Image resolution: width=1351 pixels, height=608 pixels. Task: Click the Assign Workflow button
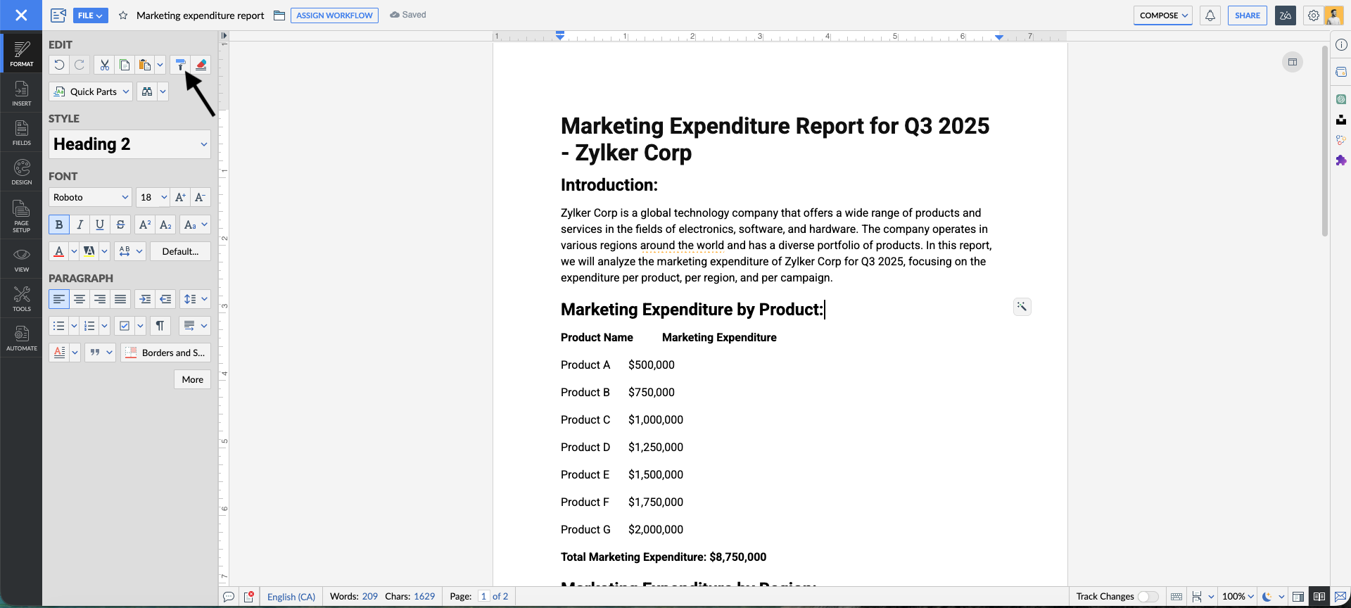click(x=334, y=15)
